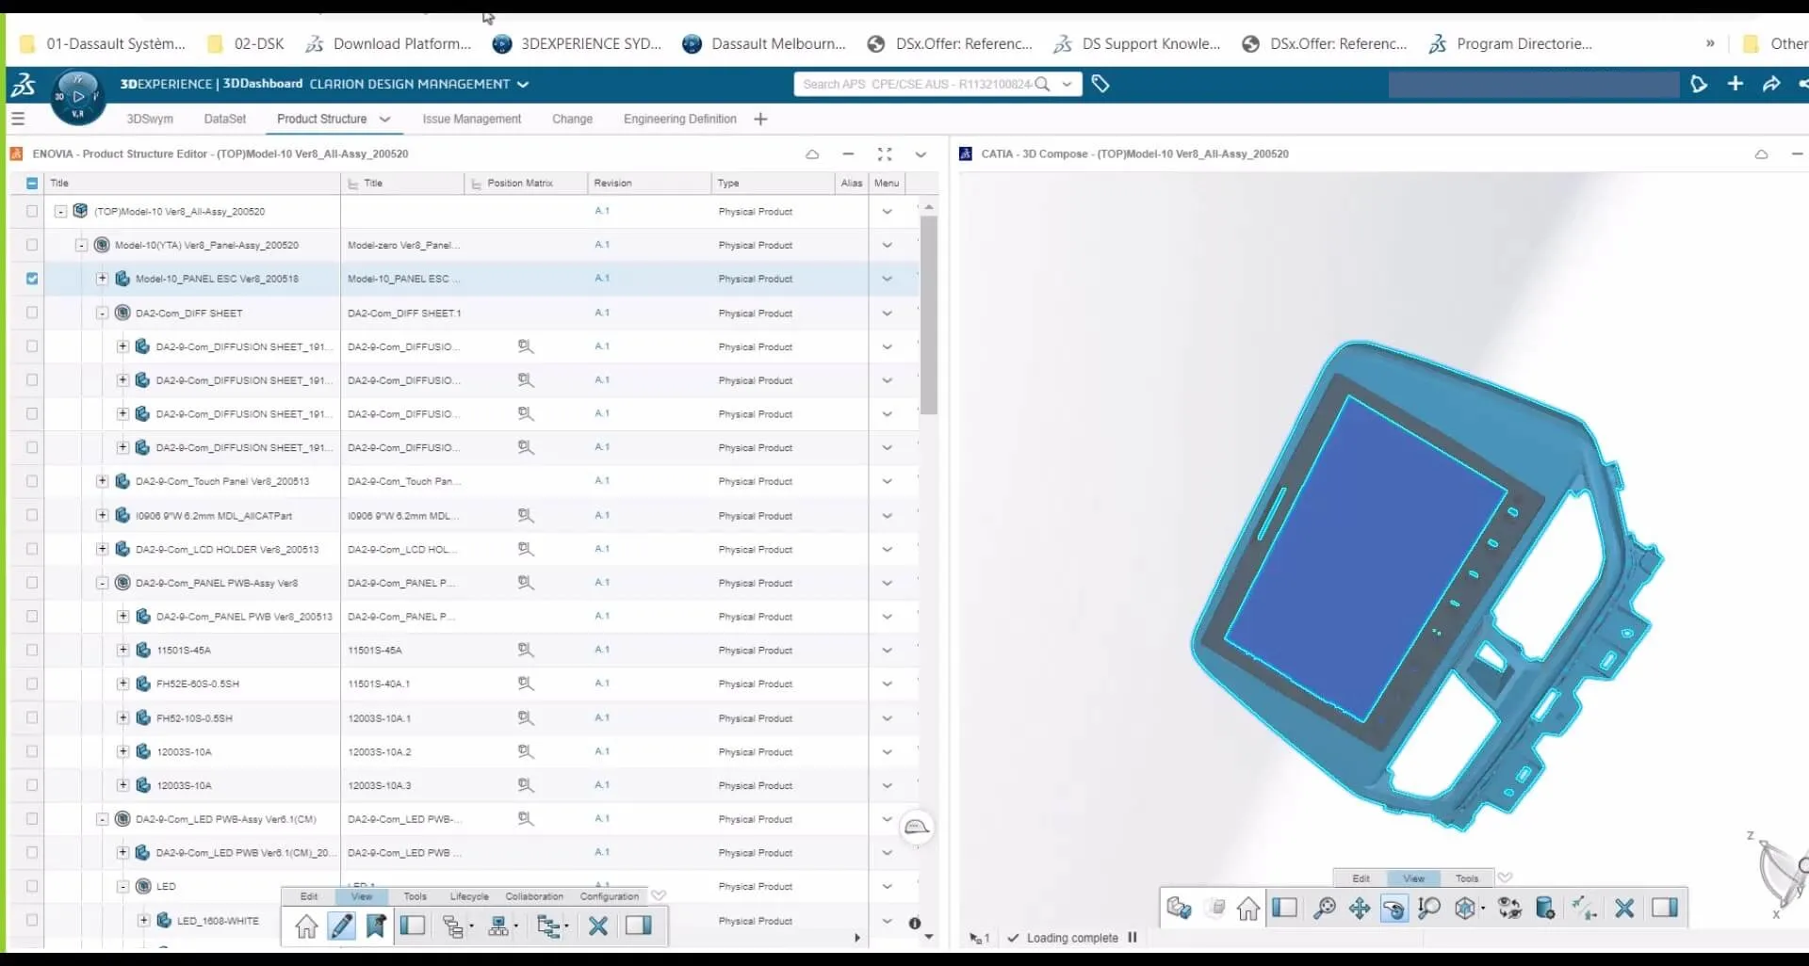Collapse the DA2-Com_DIFF SHEET tree node

(102, 313)
